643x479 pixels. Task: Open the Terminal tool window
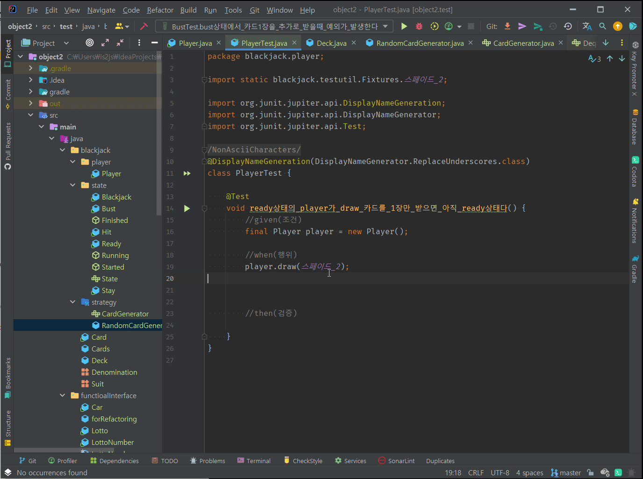click(254, 461)
